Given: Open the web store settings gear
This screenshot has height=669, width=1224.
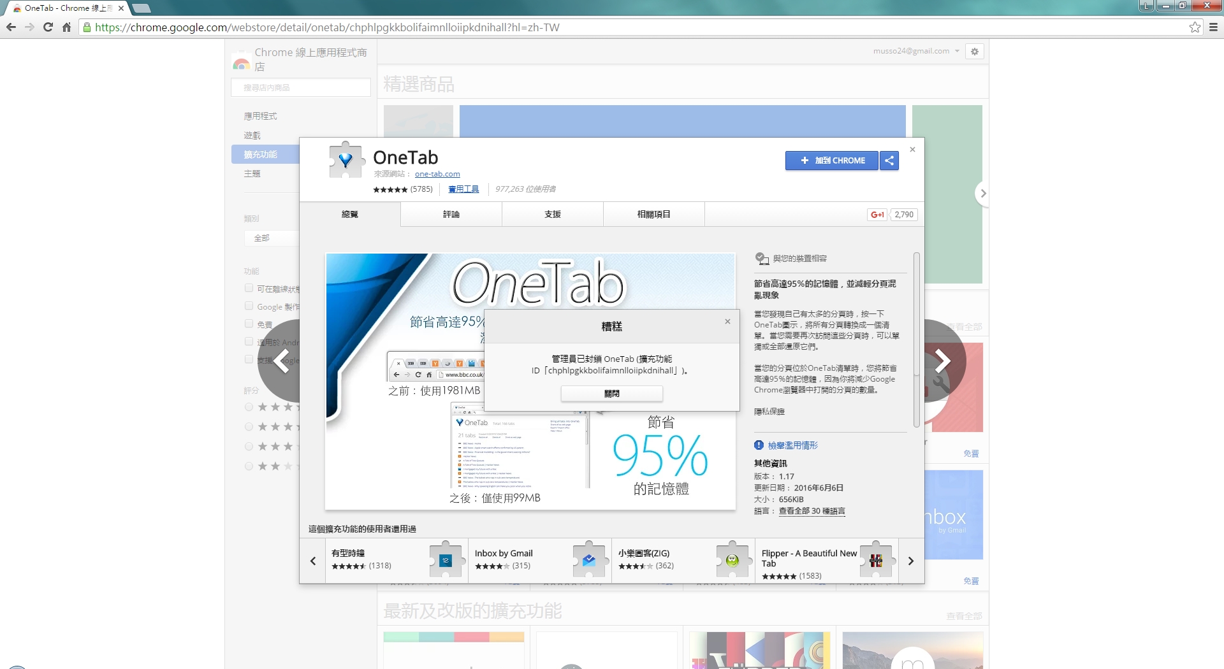Looking at the screenshot, I should pos(975,52).
